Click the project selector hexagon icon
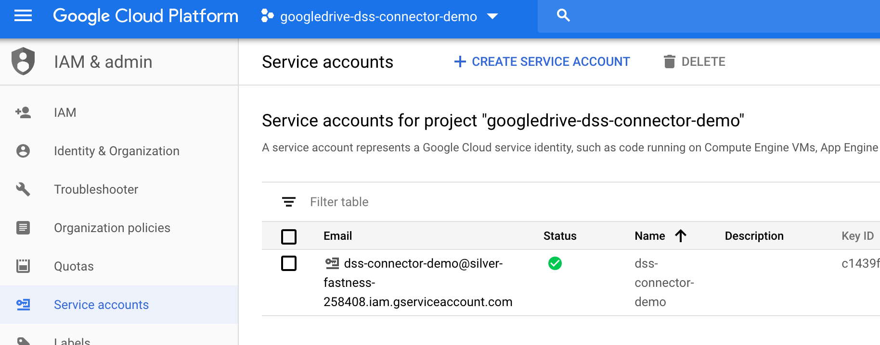This screenshot has height=345, width=880. pos(267,16)
